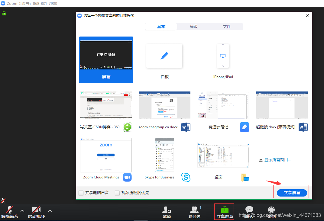Select the iPhone/iPad AirPlay icon
This screenshot has width=324, height=221.
pyautogui.click(x=223, y=56)
